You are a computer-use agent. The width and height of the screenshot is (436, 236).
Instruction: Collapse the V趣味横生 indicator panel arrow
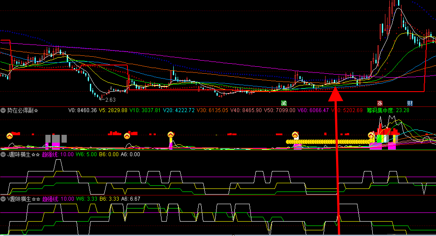coord(3,199)
